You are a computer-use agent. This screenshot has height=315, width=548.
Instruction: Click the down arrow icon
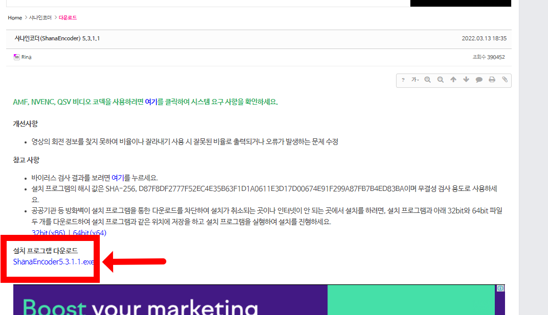tap(466, 80)
